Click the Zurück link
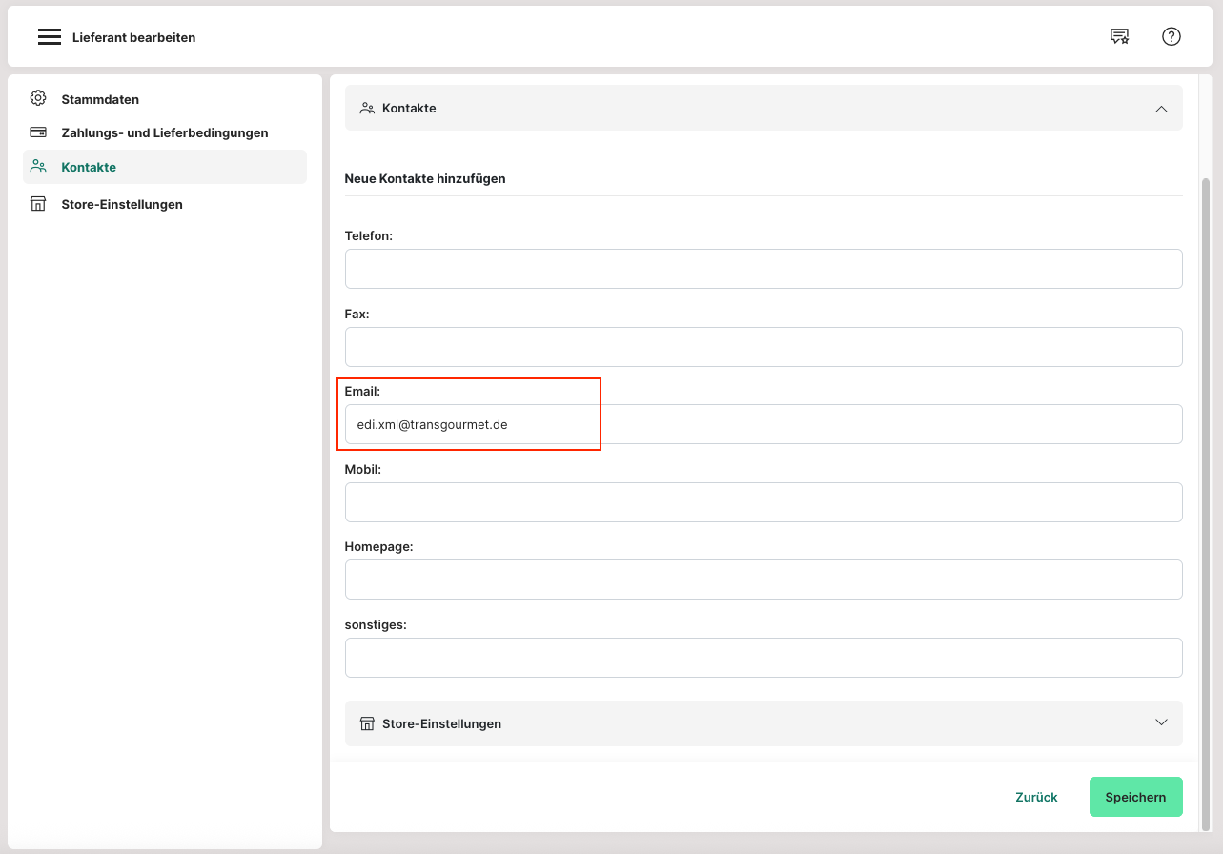The height and width of the screenshot is (854, 1223). pos(1036,797)
